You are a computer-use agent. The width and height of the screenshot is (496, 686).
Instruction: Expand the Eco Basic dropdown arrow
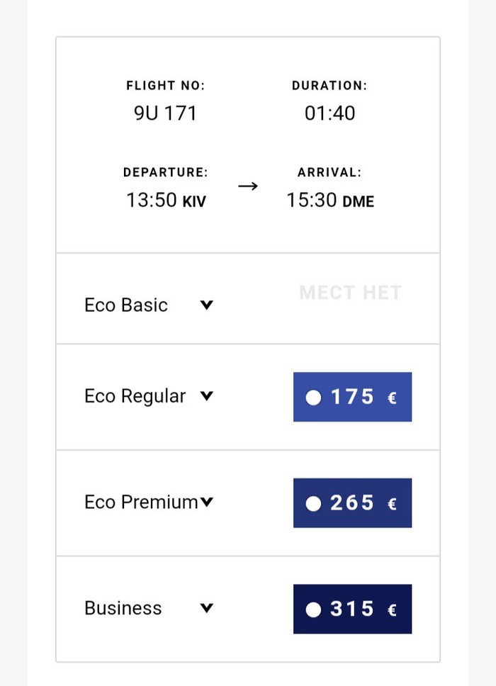click(x=206, y=305)
